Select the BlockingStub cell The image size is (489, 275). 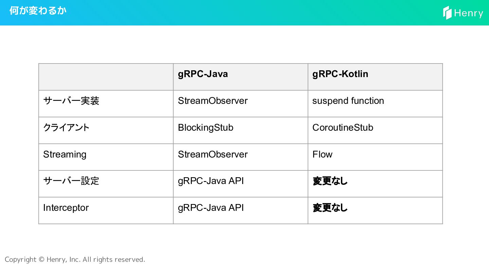[205, 128]
